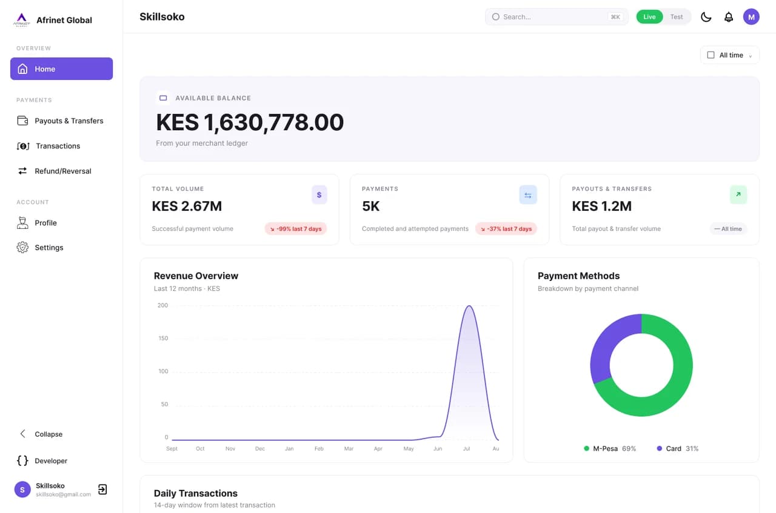
Task: Open the Profile page
Action: coord(61,223)
